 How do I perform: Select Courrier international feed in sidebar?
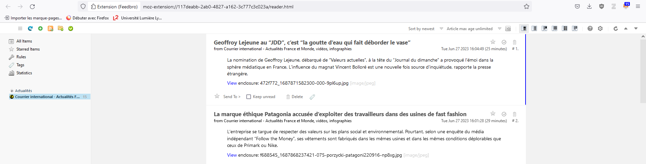[x=50, y=97]
